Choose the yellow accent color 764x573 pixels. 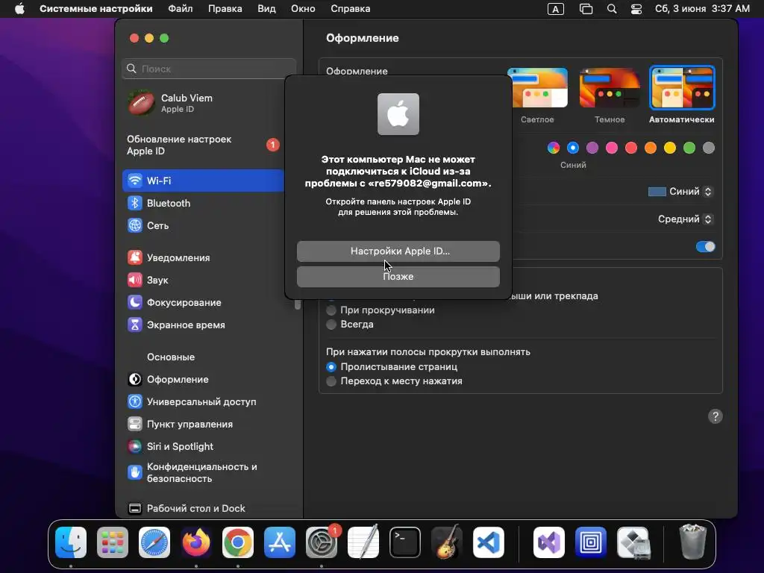(670, 148)
